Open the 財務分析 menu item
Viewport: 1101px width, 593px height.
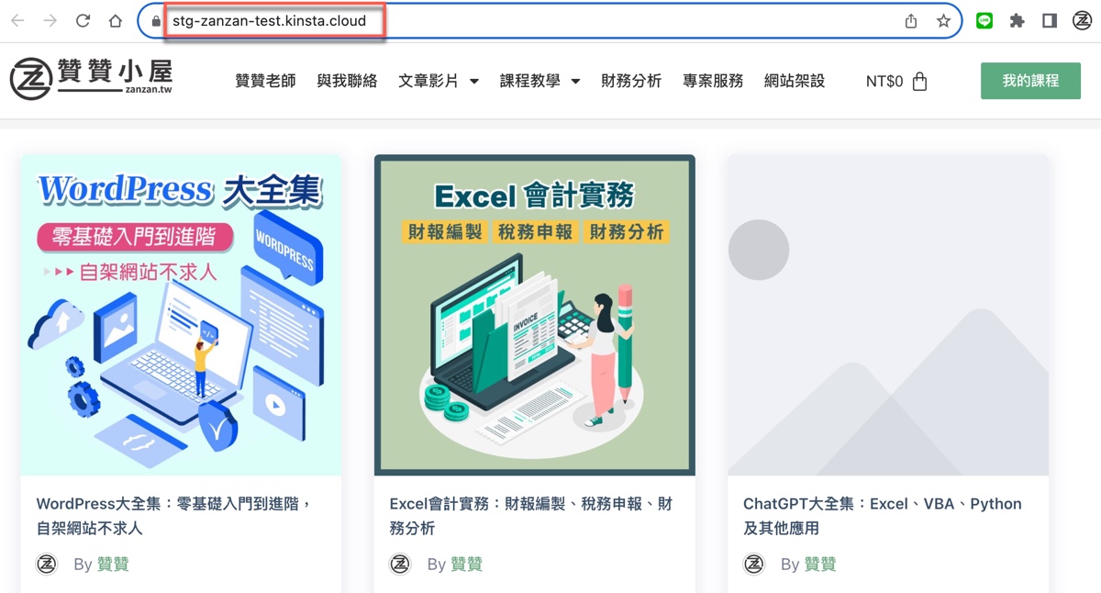coord(631,81)
